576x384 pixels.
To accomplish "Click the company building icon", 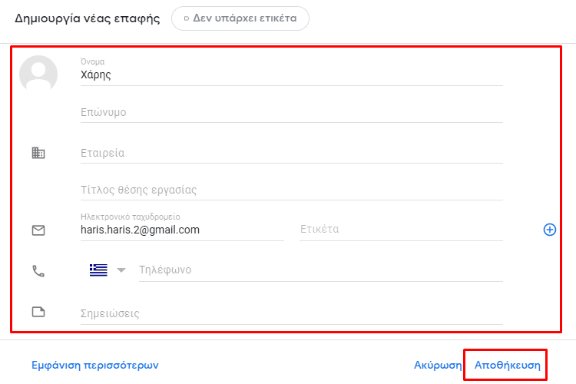I will [38, 153].
